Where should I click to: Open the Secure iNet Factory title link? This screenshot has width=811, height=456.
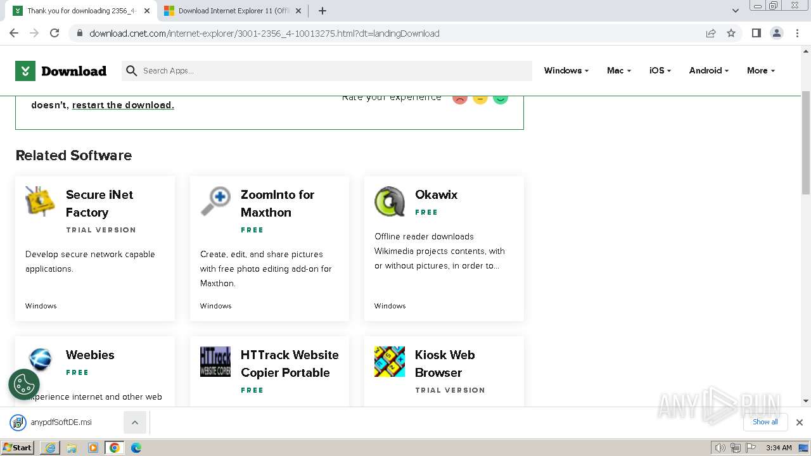(x=99, y=203)
